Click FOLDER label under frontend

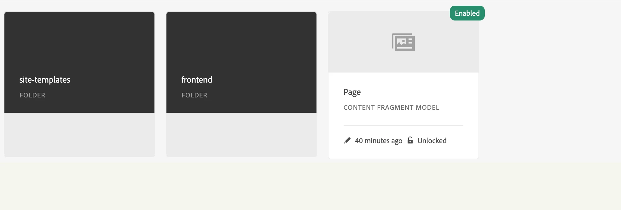pyautogui.click(x=194, y=95)
